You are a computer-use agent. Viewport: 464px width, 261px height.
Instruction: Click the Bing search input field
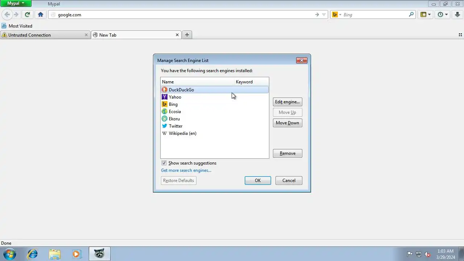pyautogui.click(x=374, y=15)
